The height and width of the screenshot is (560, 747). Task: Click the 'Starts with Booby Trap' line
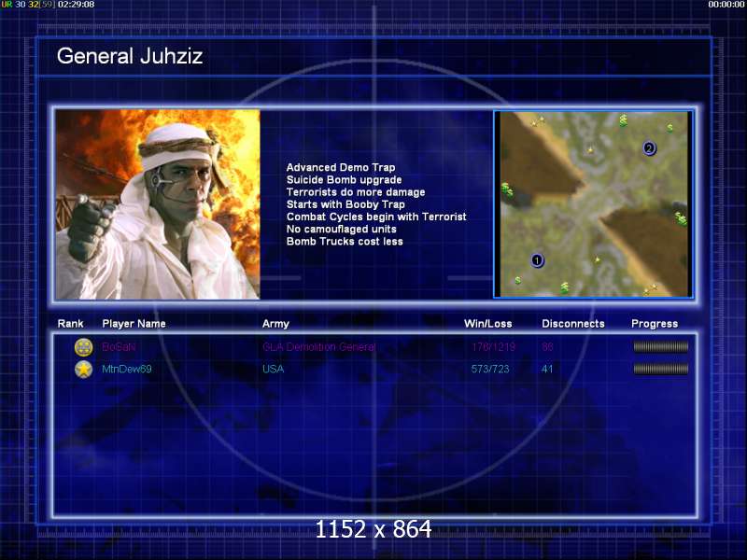tap(345, 204)
